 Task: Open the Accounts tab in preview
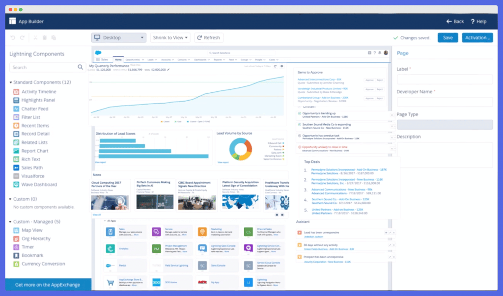click(167, 60)
